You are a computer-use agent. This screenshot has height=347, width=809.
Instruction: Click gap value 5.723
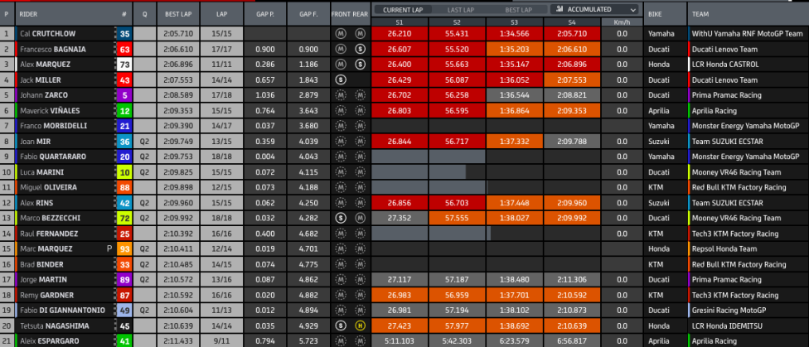point(308,341)
